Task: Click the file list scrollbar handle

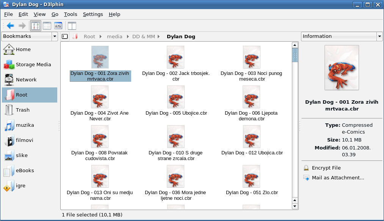Action: point(295,55)
